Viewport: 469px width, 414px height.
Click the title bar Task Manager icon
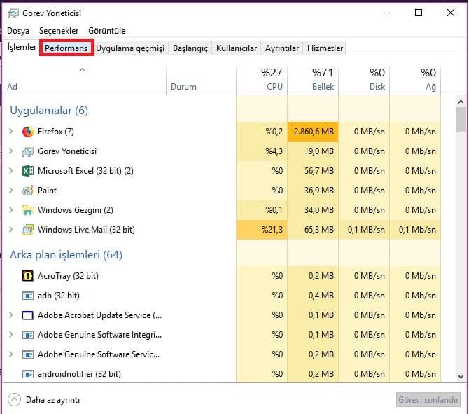13,13
